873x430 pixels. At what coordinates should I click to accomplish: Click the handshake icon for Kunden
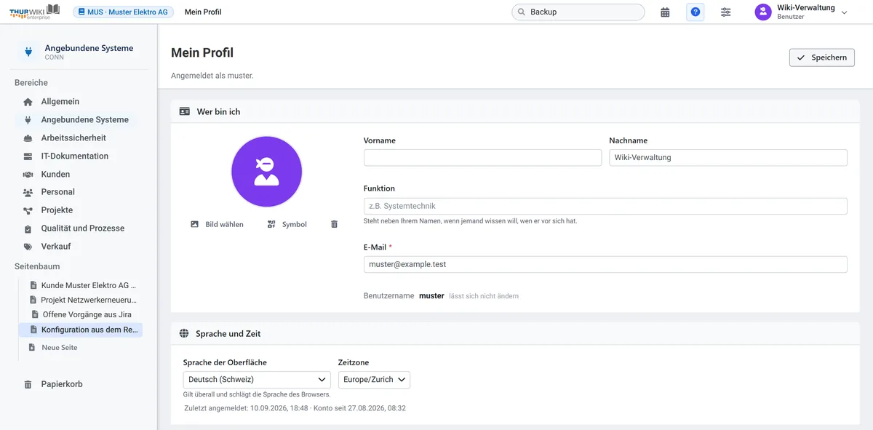pos(28,175)
